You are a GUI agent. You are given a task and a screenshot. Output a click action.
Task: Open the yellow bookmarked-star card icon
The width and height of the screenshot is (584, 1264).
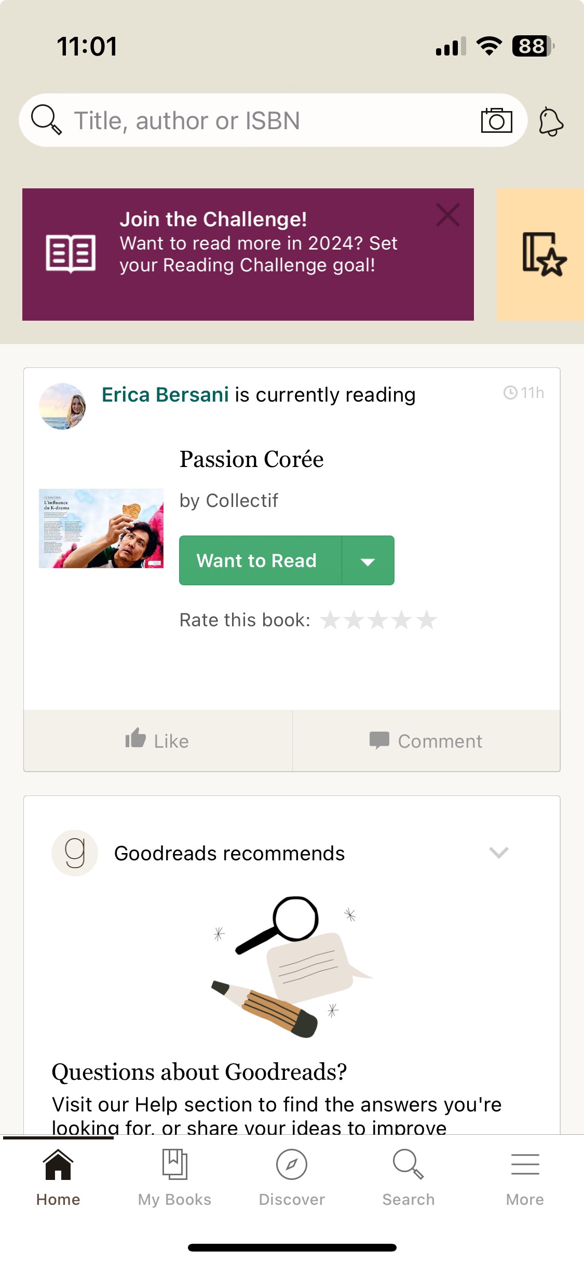[544, 254]
